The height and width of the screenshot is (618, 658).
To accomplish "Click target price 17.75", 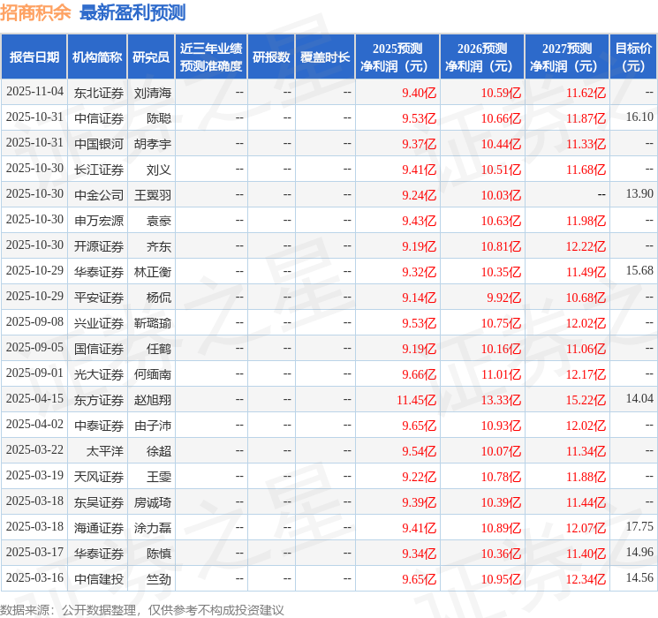I will point(639,526).
